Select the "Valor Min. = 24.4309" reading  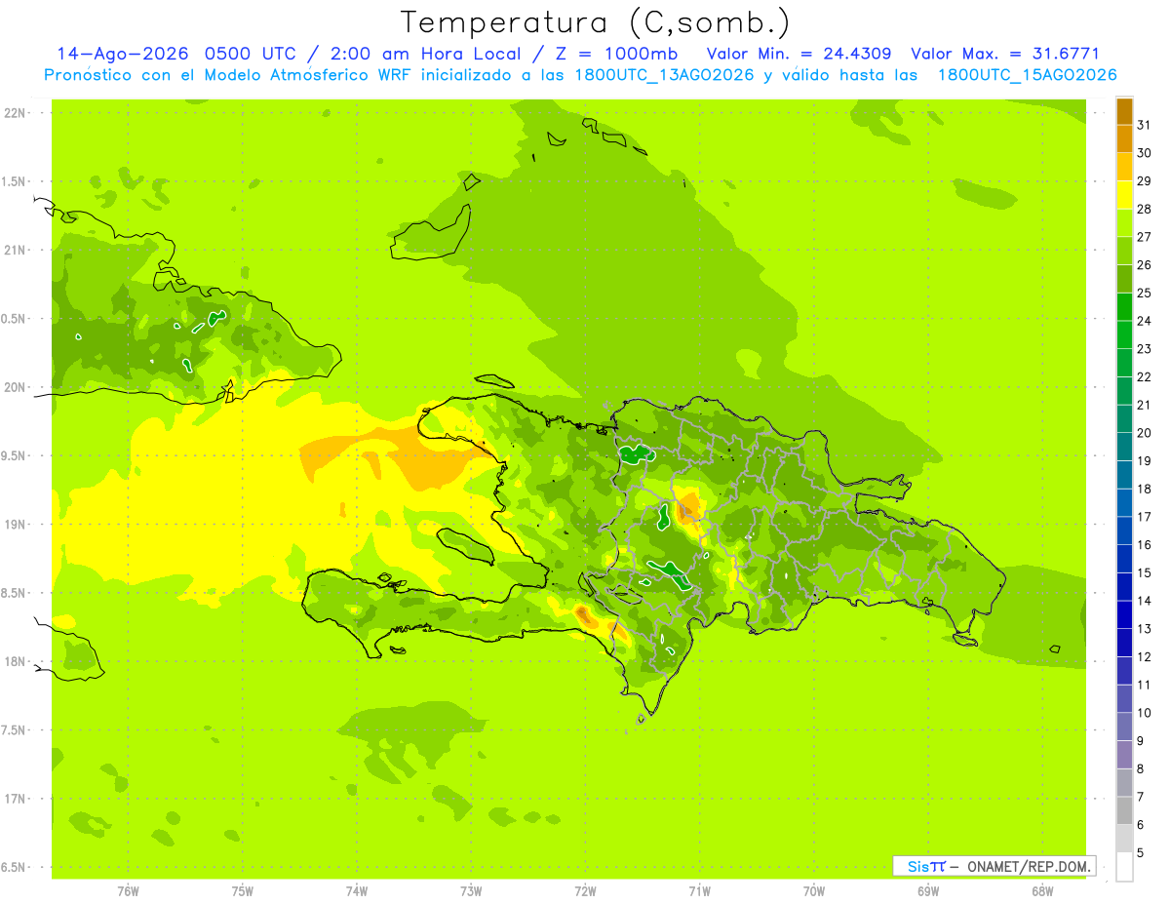799,54
